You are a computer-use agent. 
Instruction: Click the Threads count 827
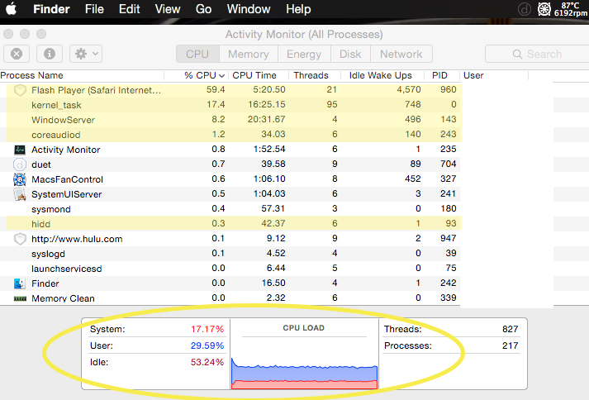pos(511,329)
